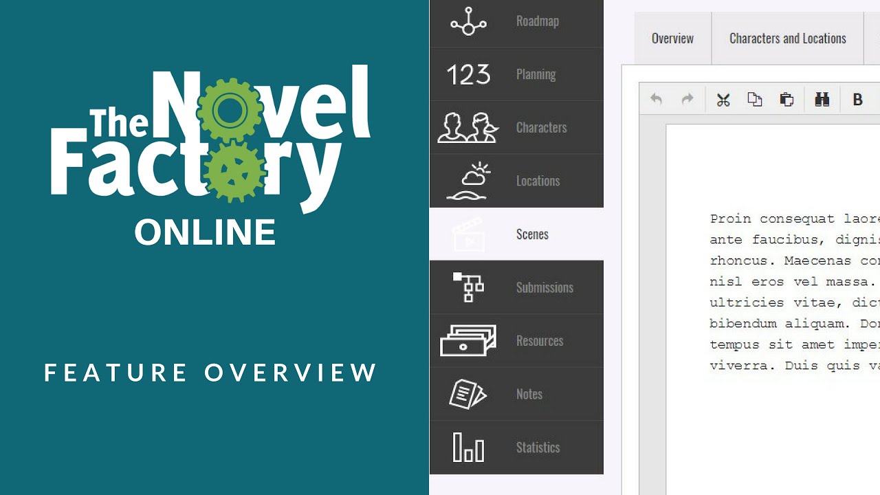Click the line starting 'rhoncus. Maecenas'
Screen dimensions: 880x495
pyautogui.click(x=795, y=261)
